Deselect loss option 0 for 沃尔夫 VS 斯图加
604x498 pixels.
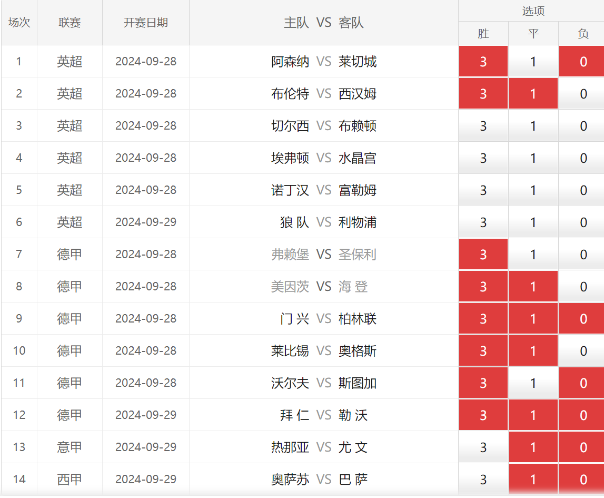582,383
